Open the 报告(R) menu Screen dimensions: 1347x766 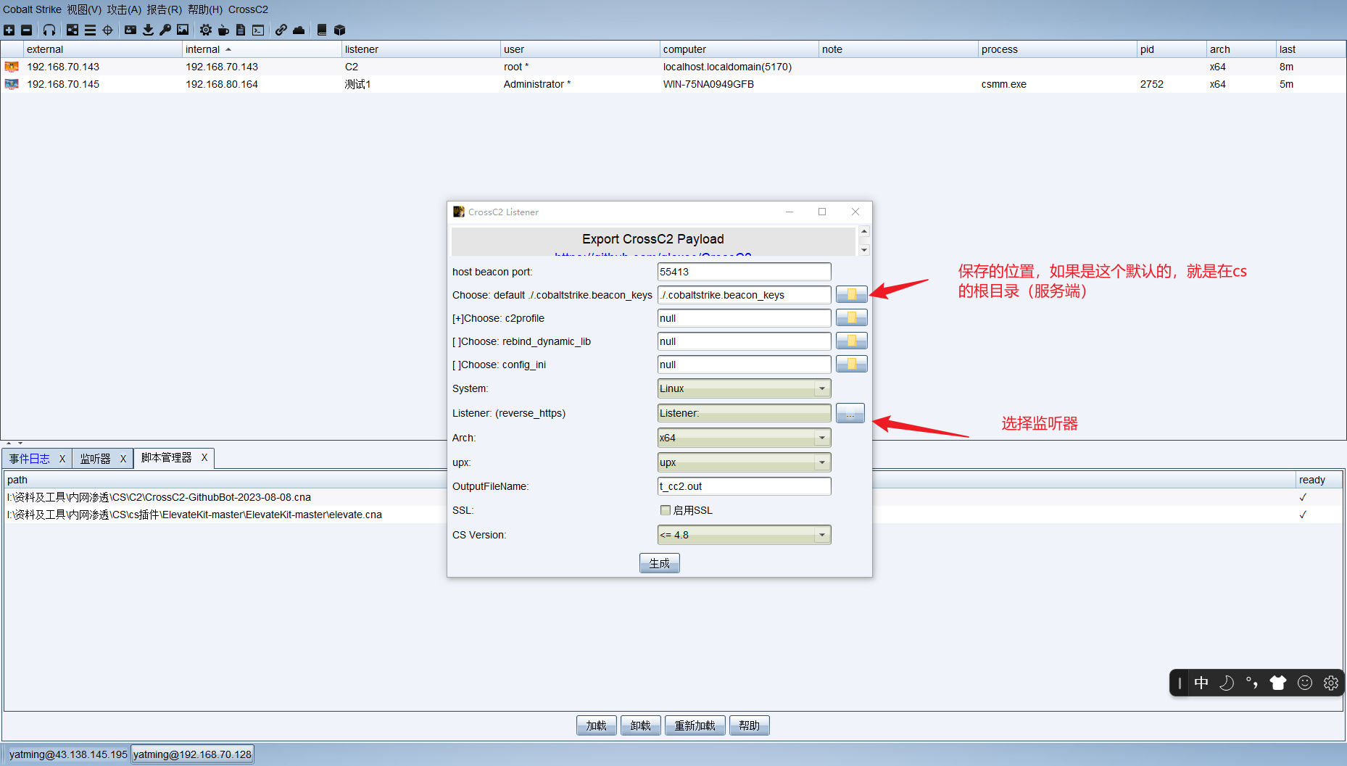[x=164, y=9]
